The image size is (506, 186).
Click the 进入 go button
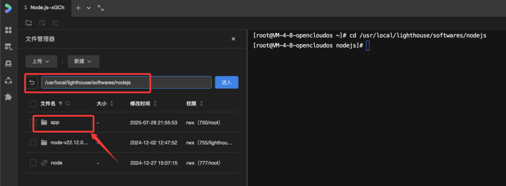(x=227, y=82)
